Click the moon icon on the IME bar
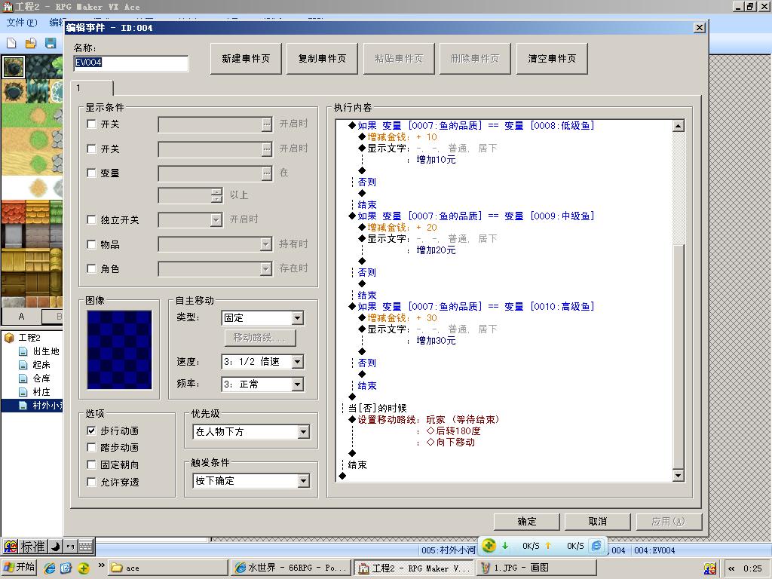 point(56,546)
